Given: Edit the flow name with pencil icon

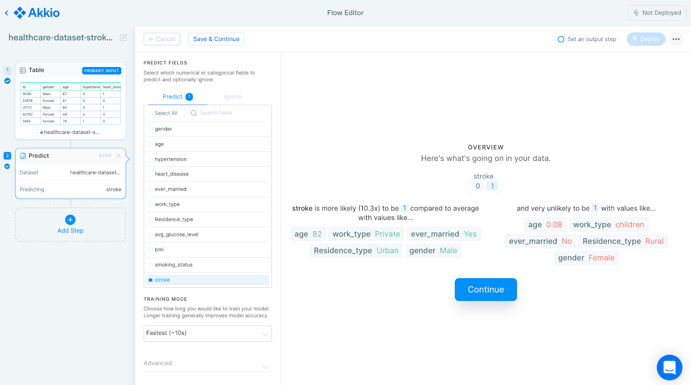Looking at the screenshot, I should [x=124, y=38].
